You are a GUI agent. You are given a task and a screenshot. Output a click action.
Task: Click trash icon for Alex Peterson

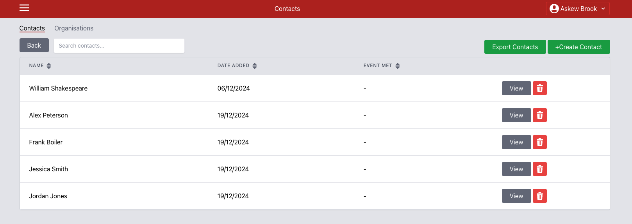[540, 115]
